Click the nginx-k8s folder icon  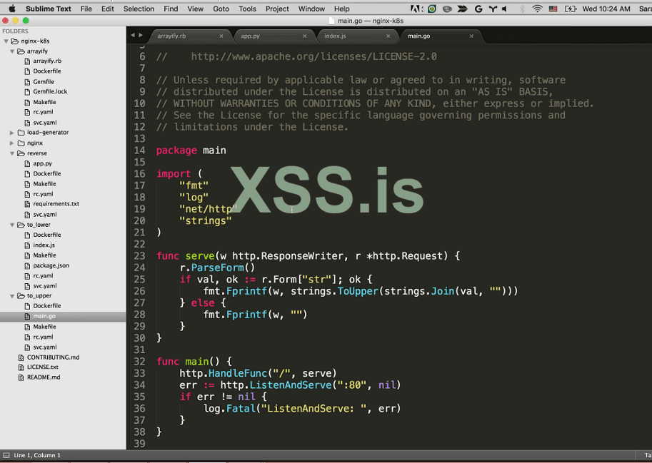pyautogui.click(x=14, y=41)
